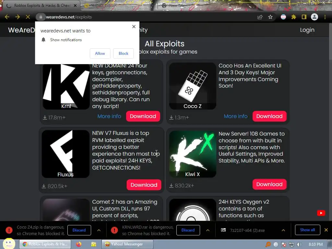The height and width of the screenshot is (249, 332).
Task: Switch to Roblox Exploits & Hacks tab
Action: 41,6
